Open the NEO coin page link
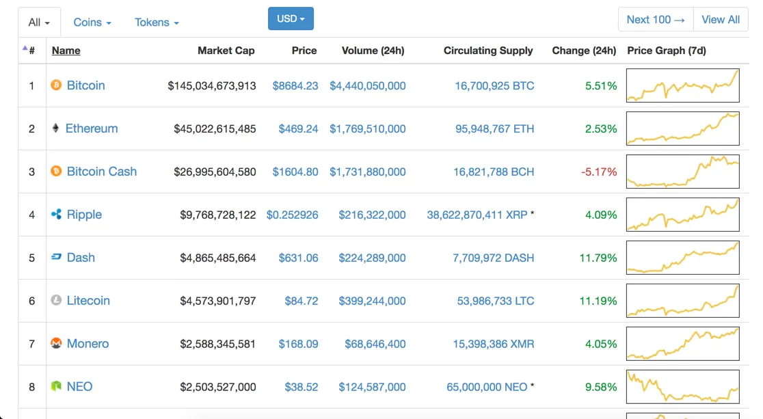 tap(79, 387)
